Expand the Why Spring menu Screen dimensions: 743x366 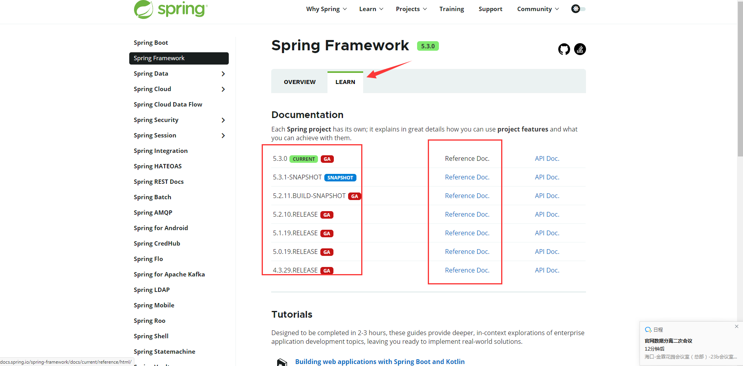click(x=326, y=9)
